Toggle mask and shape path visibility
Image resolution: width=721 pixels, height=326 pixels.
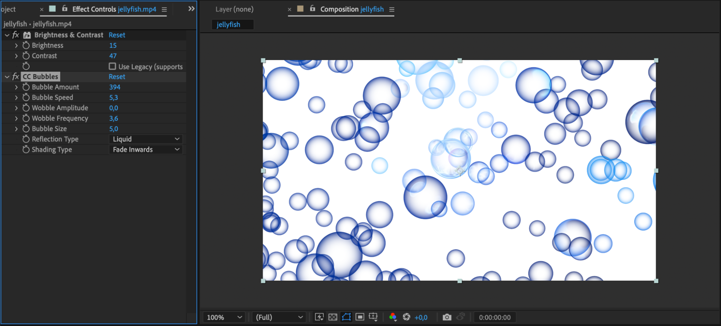(x=346, y=317)
